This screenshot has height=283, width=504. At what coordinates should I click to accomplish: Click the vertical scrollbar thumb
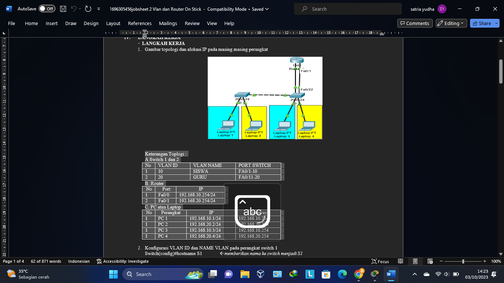pyautogui.click(x=501, y=72)
